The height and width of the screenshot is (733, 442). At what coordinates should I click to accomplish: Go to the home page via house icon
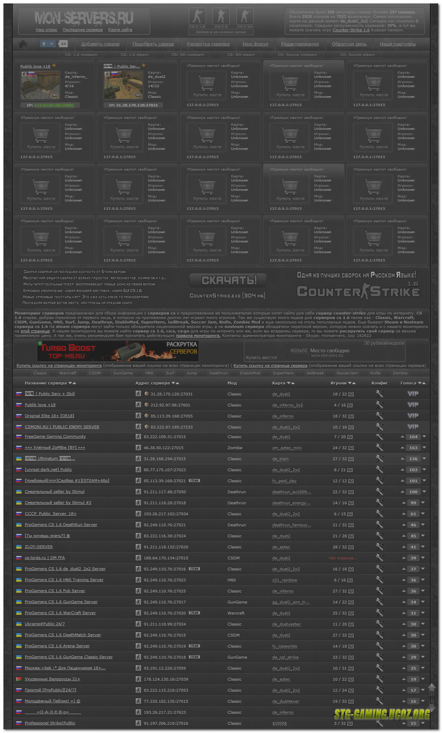[x=23, y=44]
